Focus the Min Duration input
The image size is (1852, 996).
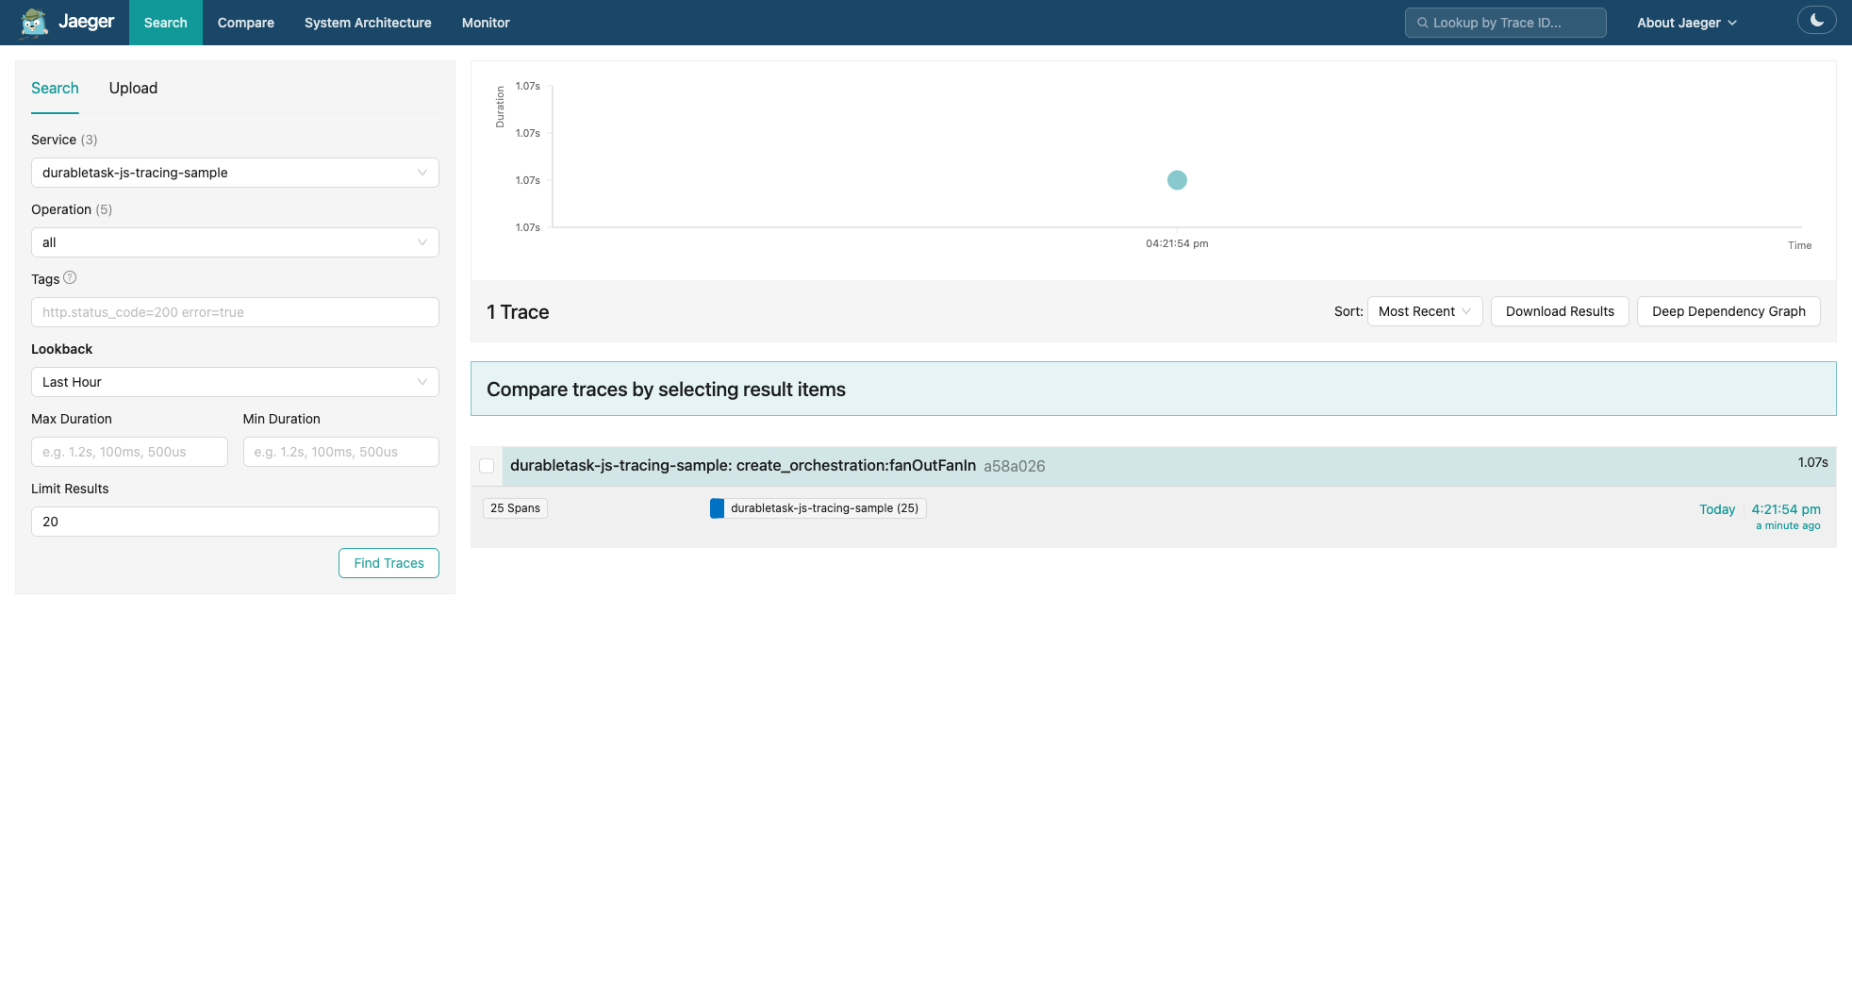[340, 452]
